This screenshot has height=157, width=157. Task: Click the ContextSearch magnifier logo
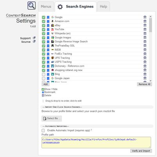click(31, 5)
